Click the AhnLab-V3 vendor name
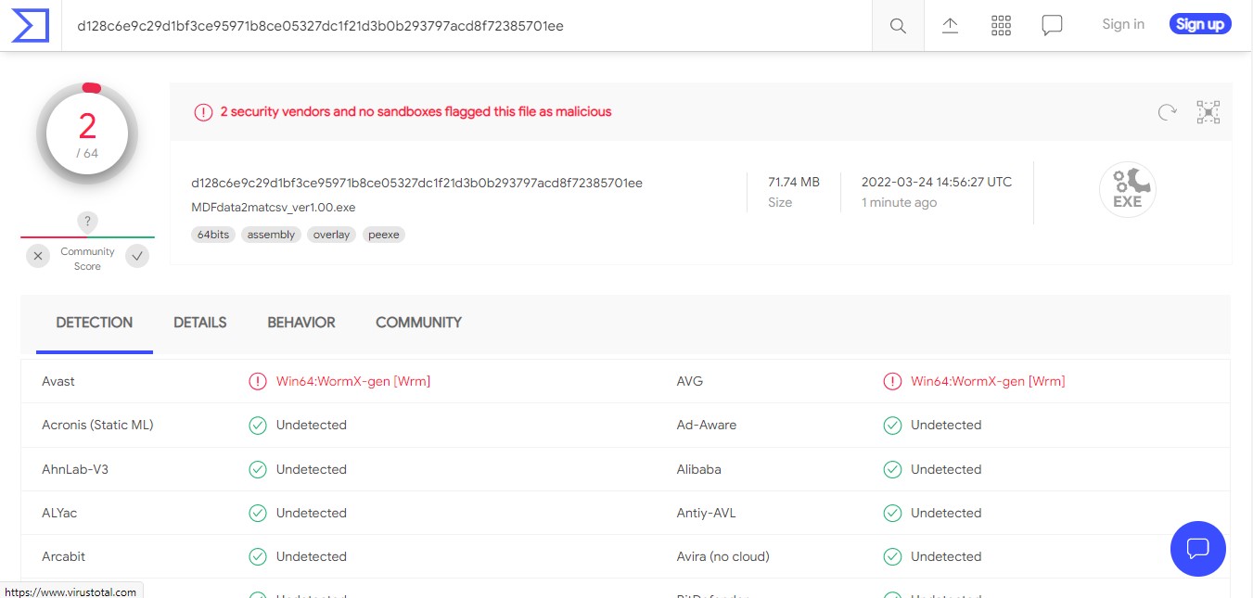Viewport: 1253px width, 598px height. (x=75, y=469)
